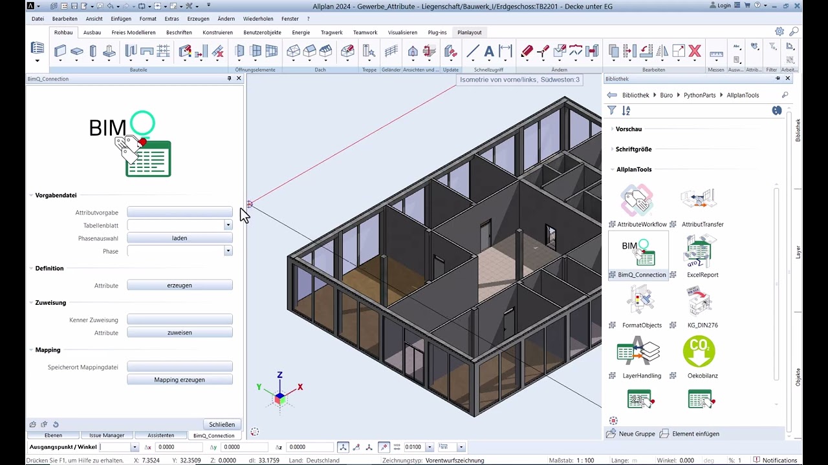Viewport: 828px width, 465px height.
Task: Switch to the Tragwerk ribbon tab
Action: (x=332, y=32)
